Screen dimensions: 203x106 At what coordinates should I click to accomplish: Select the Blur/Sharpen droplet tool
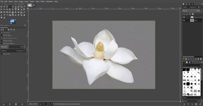pyautogui.click(x=24, y=15)
